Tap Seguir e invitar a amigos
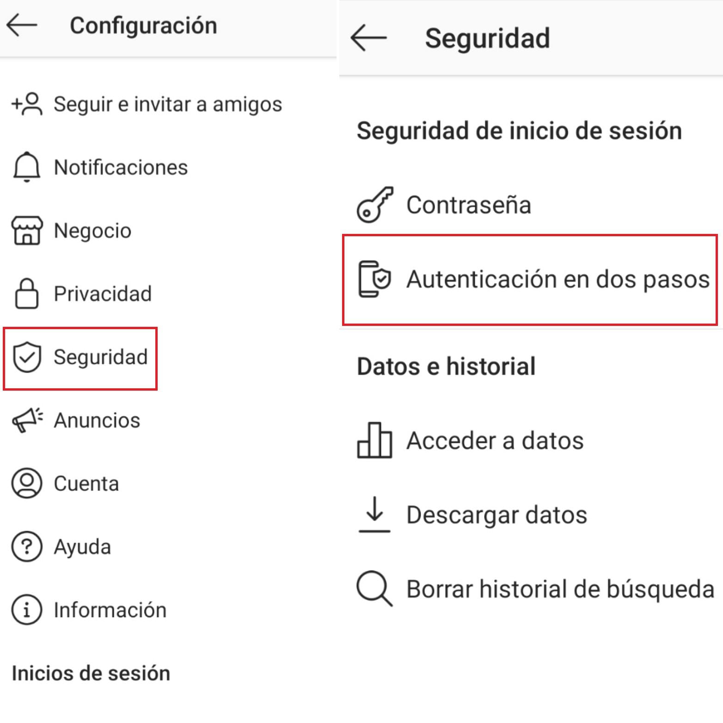The image size is (723, 723). [x=168, y=104]
